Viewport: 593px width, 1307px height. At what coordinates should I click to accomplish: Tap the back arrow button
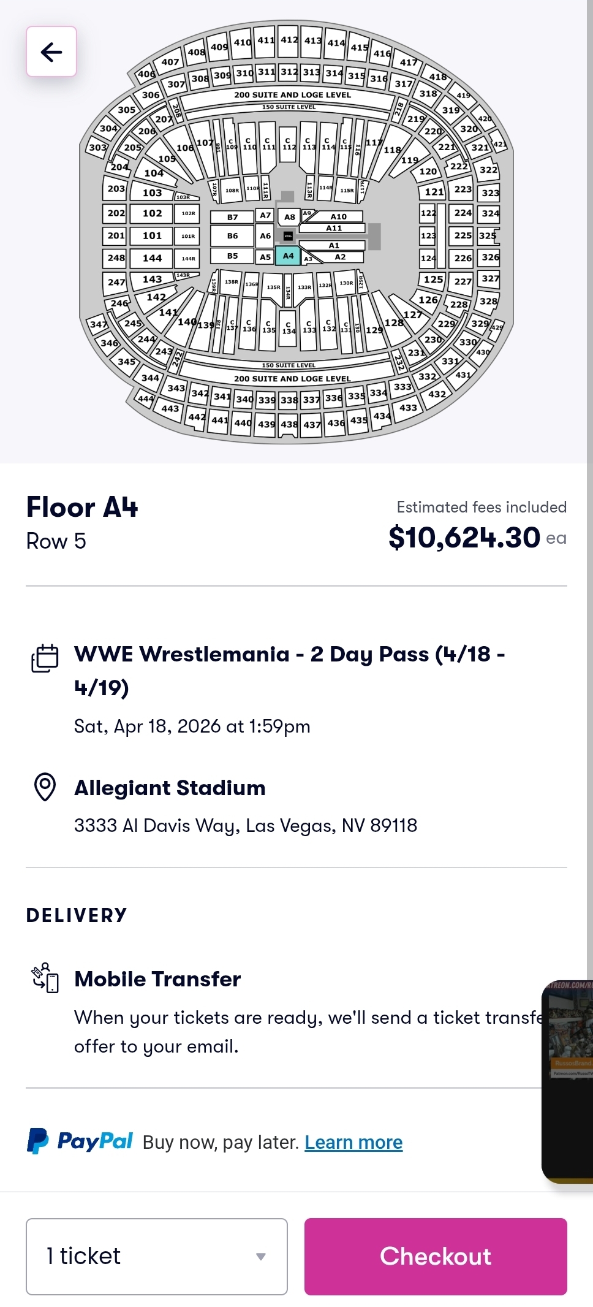[51, 51]
